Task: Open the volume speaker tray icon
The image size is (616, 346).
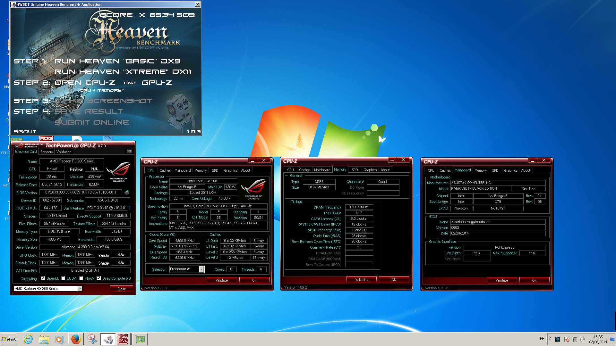Action: (x=582, y=339)
